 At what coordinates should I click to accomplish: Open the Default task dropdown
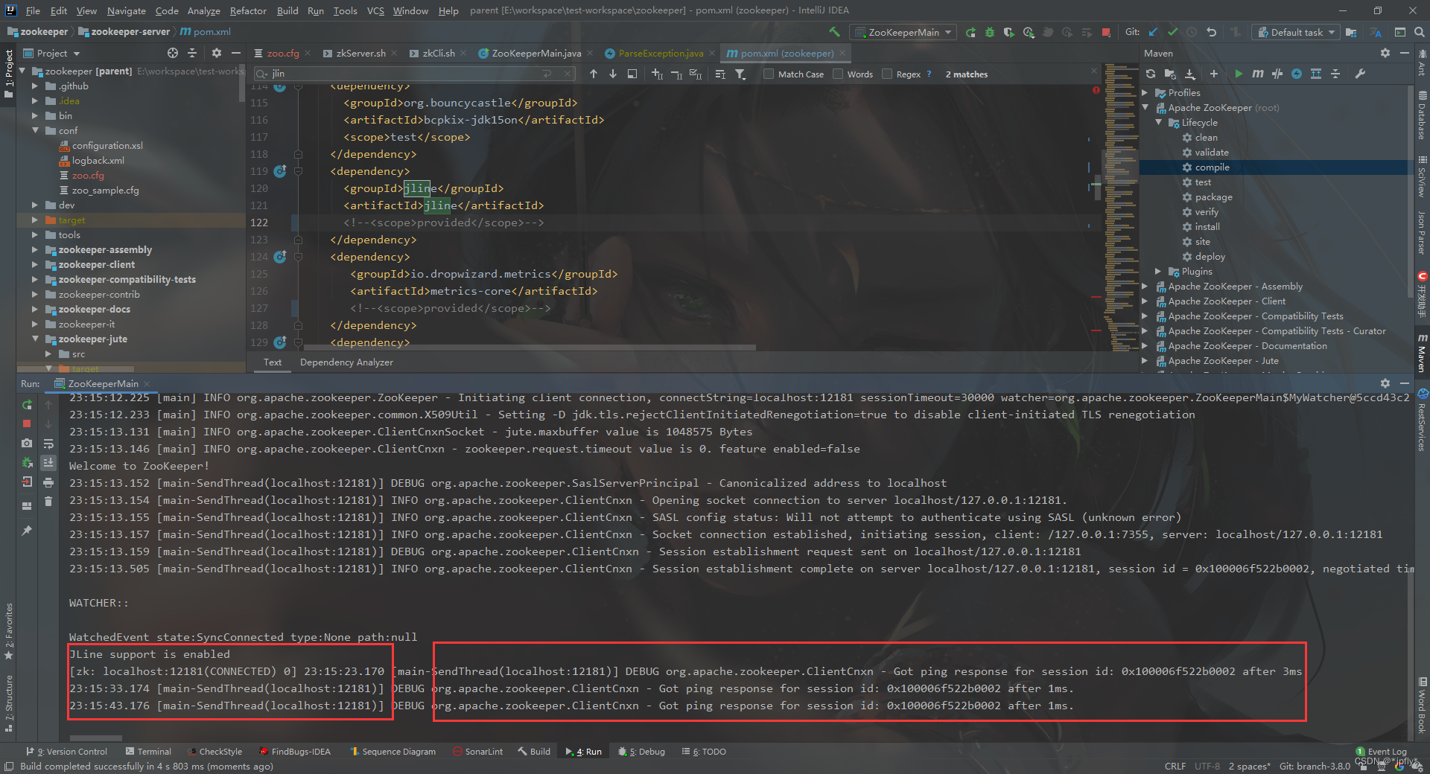point(1296,32)
